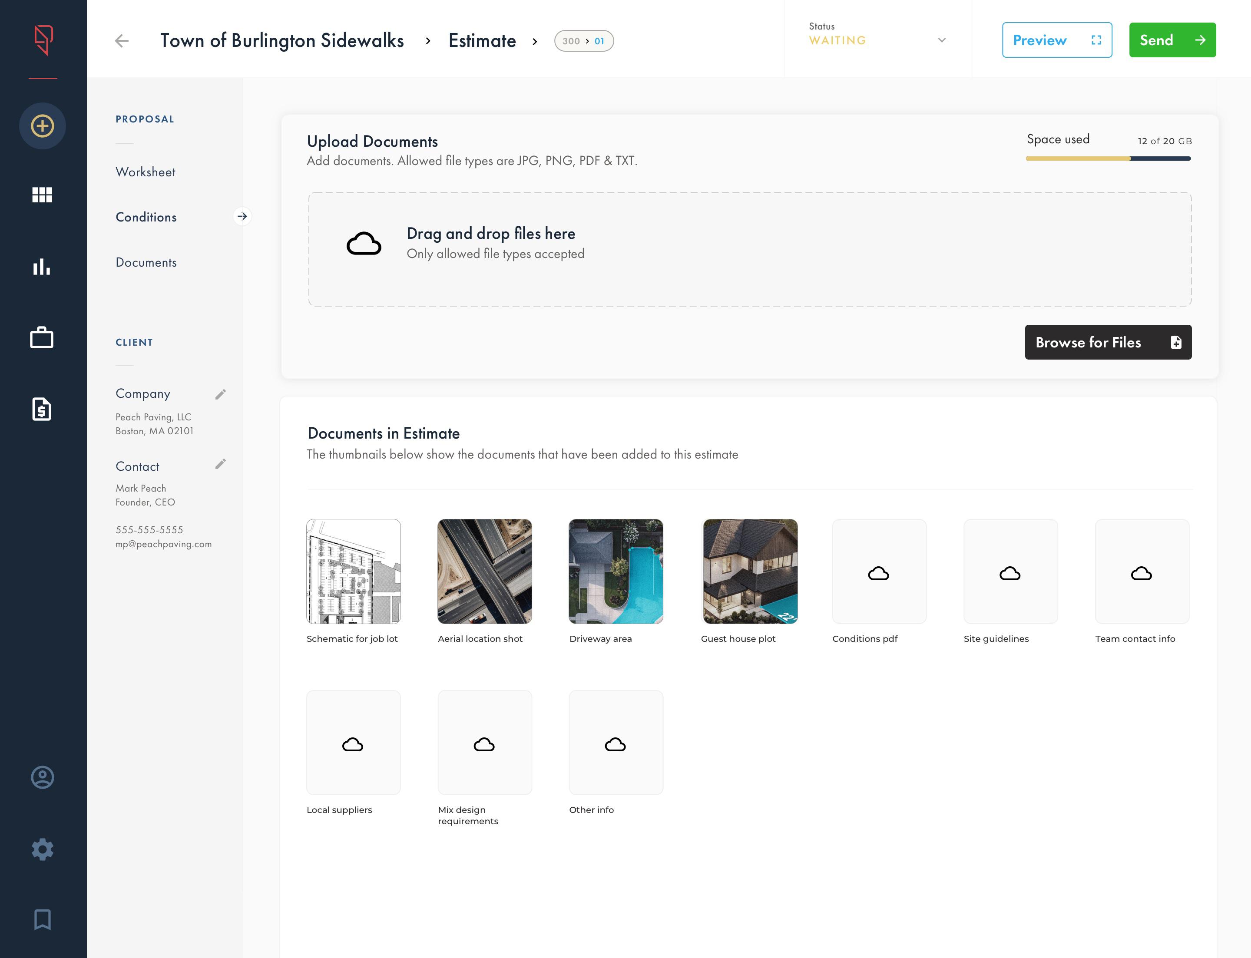Open the briefcase jobs icon
Viewport: 1251px width, 958px height.
tap(42, 337)
